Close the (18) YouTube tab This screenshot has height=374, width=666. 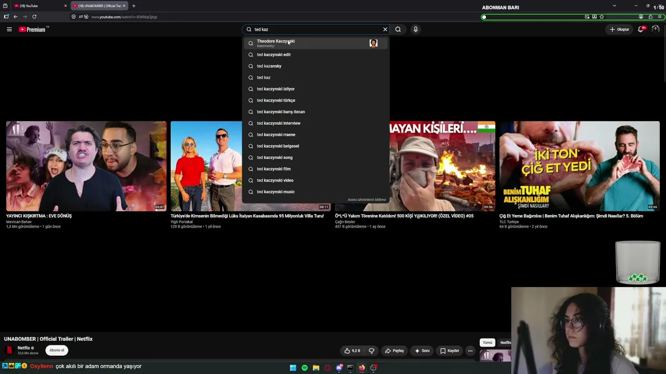pos(66,6)
